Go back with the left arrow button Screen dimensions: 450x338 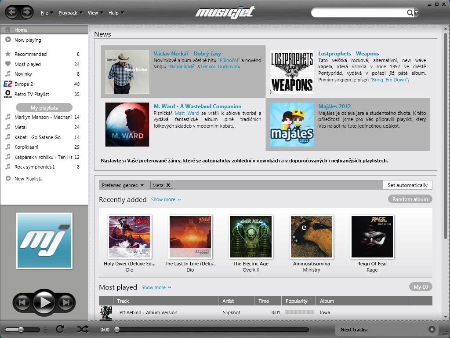[12, 12]
